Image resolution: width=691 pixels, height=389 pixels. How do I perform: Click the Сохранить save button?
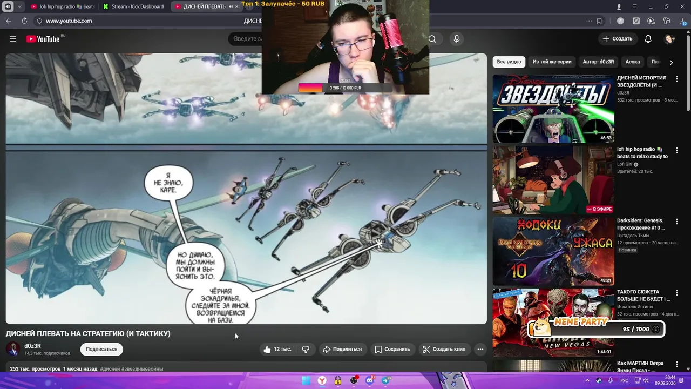pyautogui.click(x=392, y=349)
